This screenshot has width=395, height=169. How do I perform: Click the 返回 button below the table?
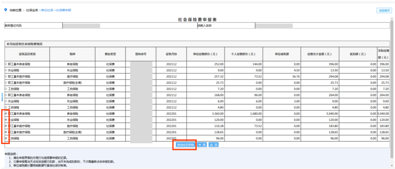click(x=213, y=145)
